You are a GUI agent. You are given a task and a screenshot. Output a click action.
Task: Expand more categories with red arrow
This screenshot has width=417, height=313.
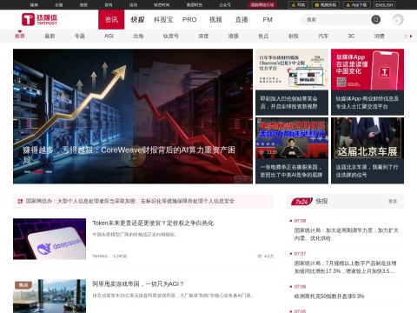pos(411,37)
